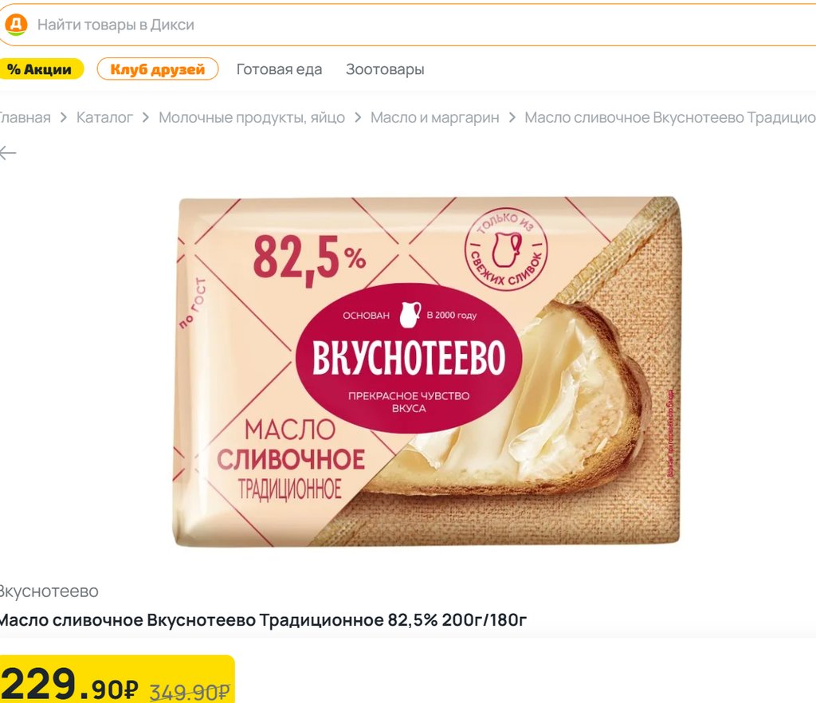The image size is (816, 703).
Task: Open 'Молочные продукты, яйцо' breadcrumb category
Action: [x=252, y=118]
